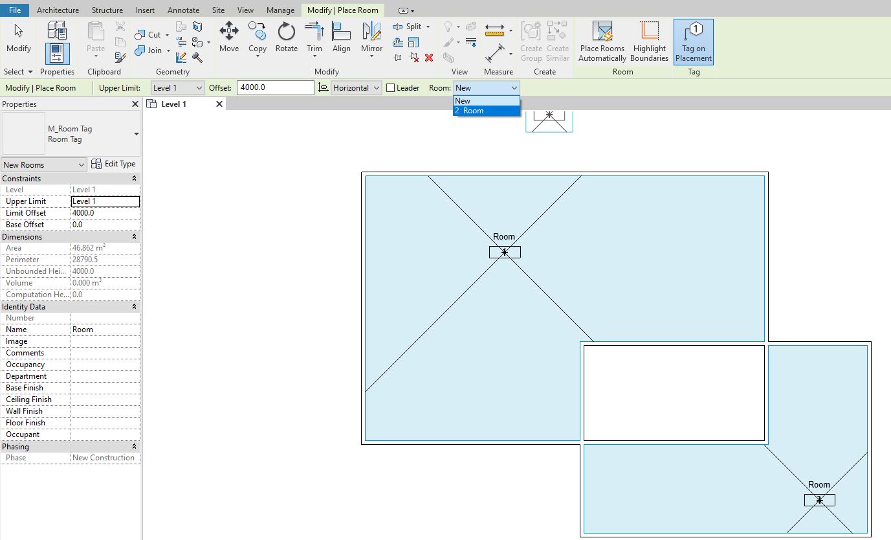
Task: Click the Scale tool icon
Action: pyautogui.click(x=413, y=42)
